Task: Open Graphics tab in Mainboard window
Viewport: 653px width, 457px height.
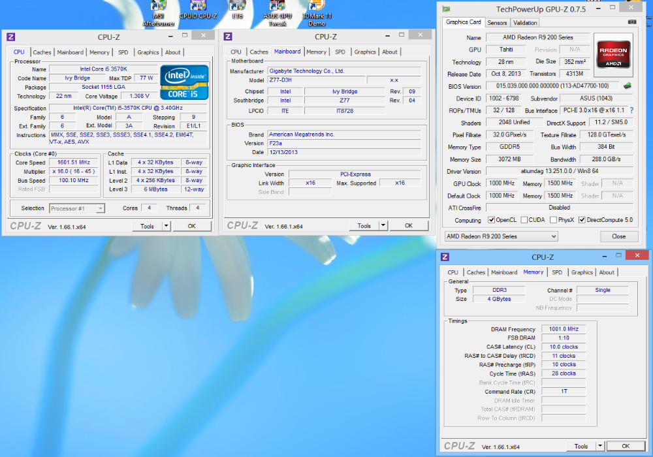Action: tap(365, 52)
